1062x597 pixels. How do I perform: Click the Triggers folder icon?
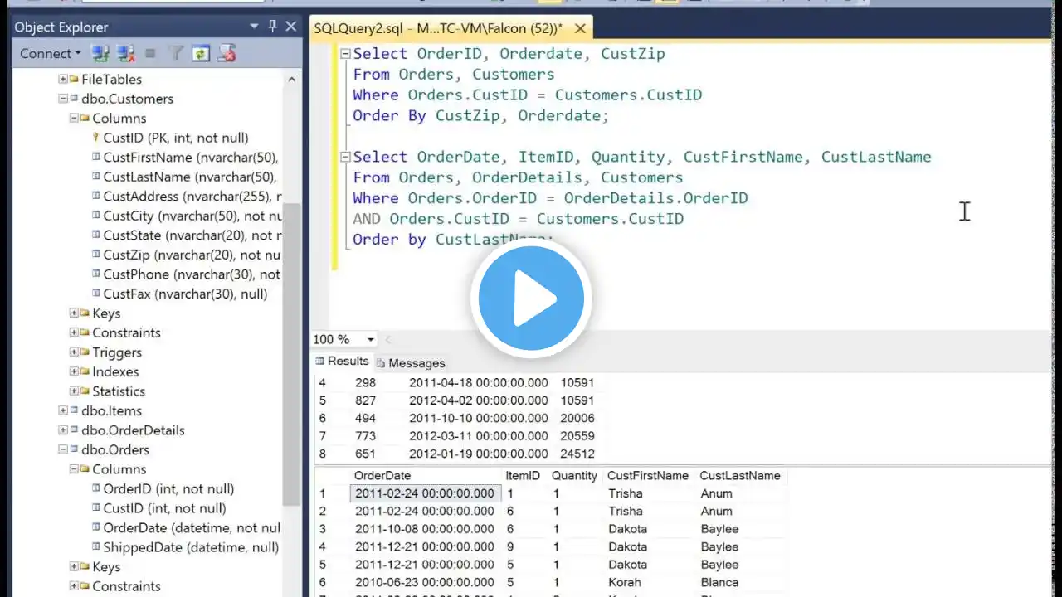[x=85, y=352]
